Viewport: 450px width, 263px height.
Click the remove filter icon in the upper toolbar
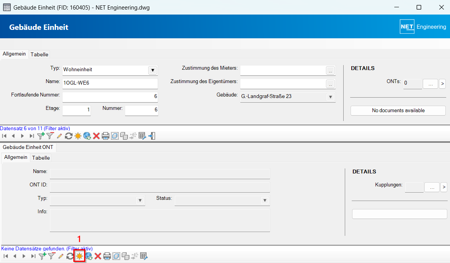(51, 136)
